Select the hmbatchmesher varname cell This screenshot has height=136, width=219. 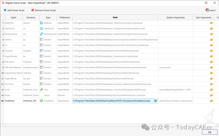[31, 67]
